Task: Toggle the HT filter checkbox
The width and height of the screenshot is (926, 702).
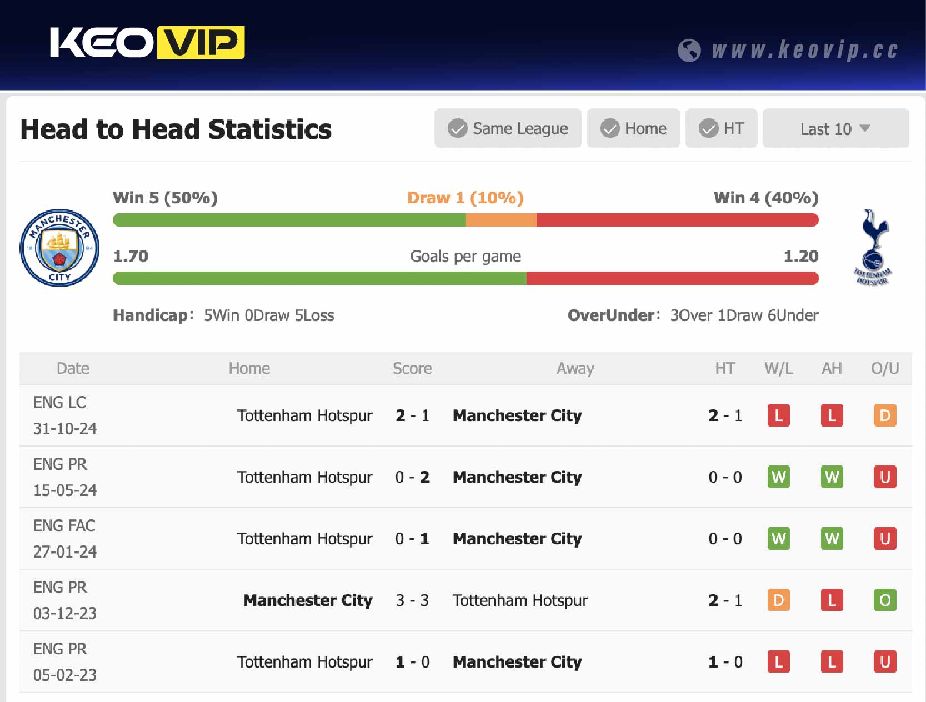Action: (708, 128)
